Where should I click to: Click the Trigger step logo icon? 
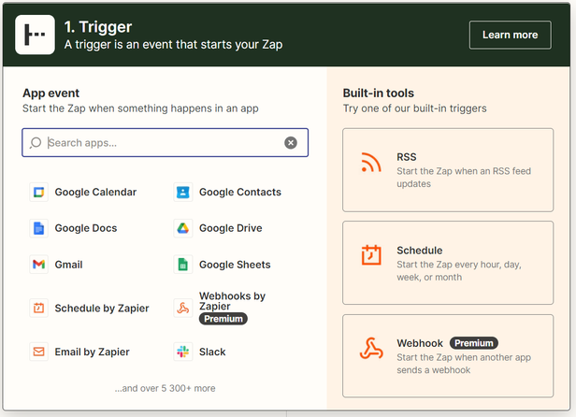(x=35, y=35)
